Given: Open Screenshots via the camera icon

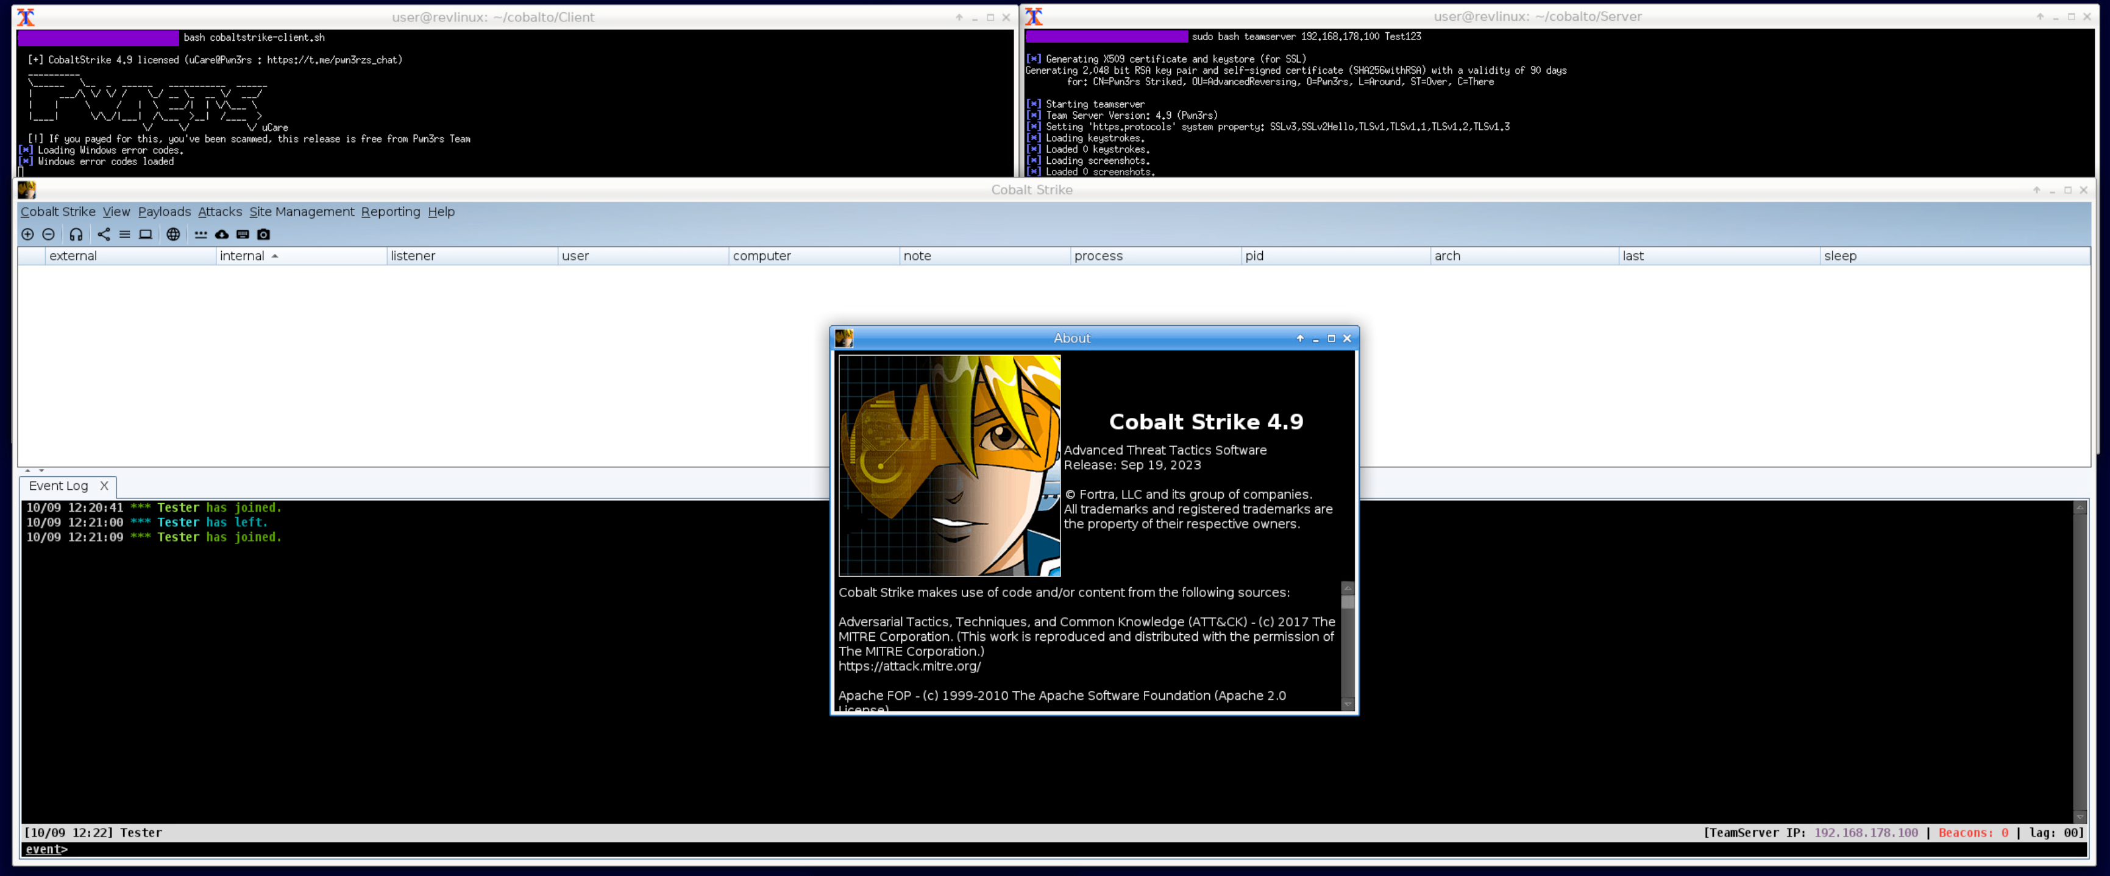Looking at the screenshot, I should pyautogui.click(x=264, y=234).
